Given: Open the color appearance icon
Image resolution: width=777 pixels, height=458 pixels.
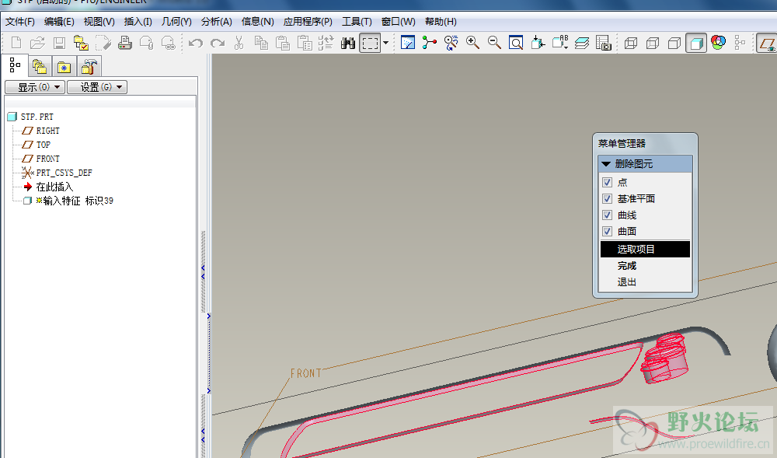Looking at the screenshot, I should pyautogui.click(x=718, y=43).
